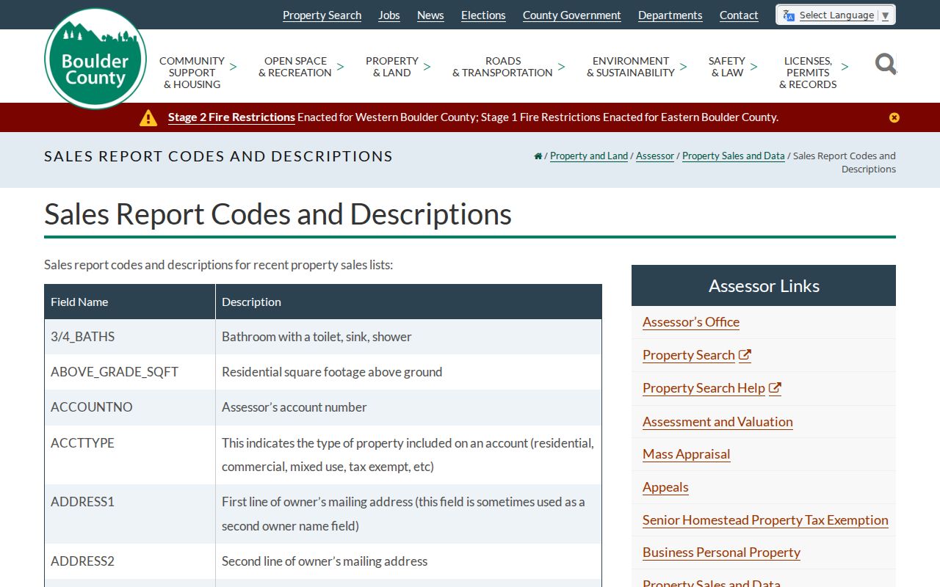The height and width of the screenshot is (587, 940).
Task: Click the external link icon beside Property Search
Action: click(745, 355)
